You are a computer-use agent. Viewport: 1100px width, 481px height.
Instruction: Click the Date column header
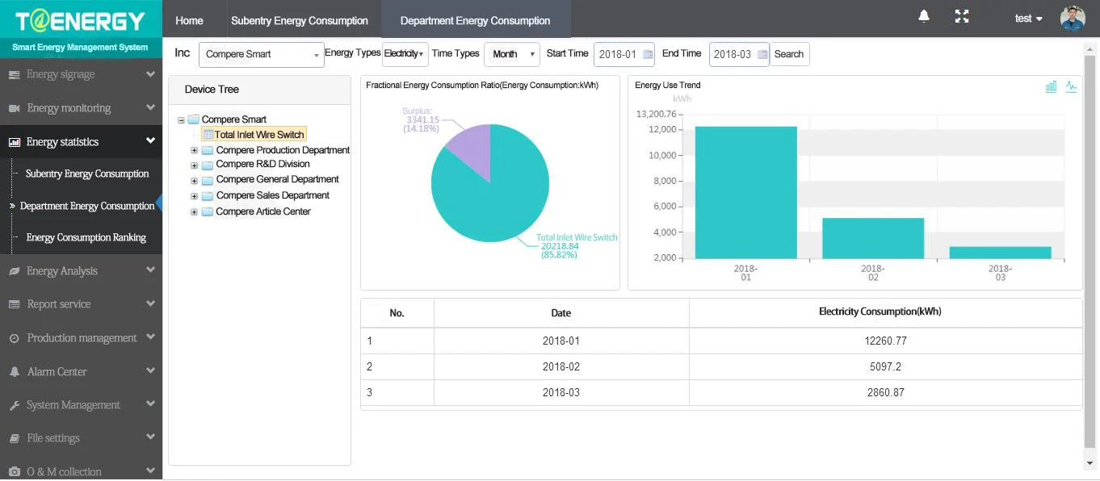pyautogui.click(x=561, y=313)
